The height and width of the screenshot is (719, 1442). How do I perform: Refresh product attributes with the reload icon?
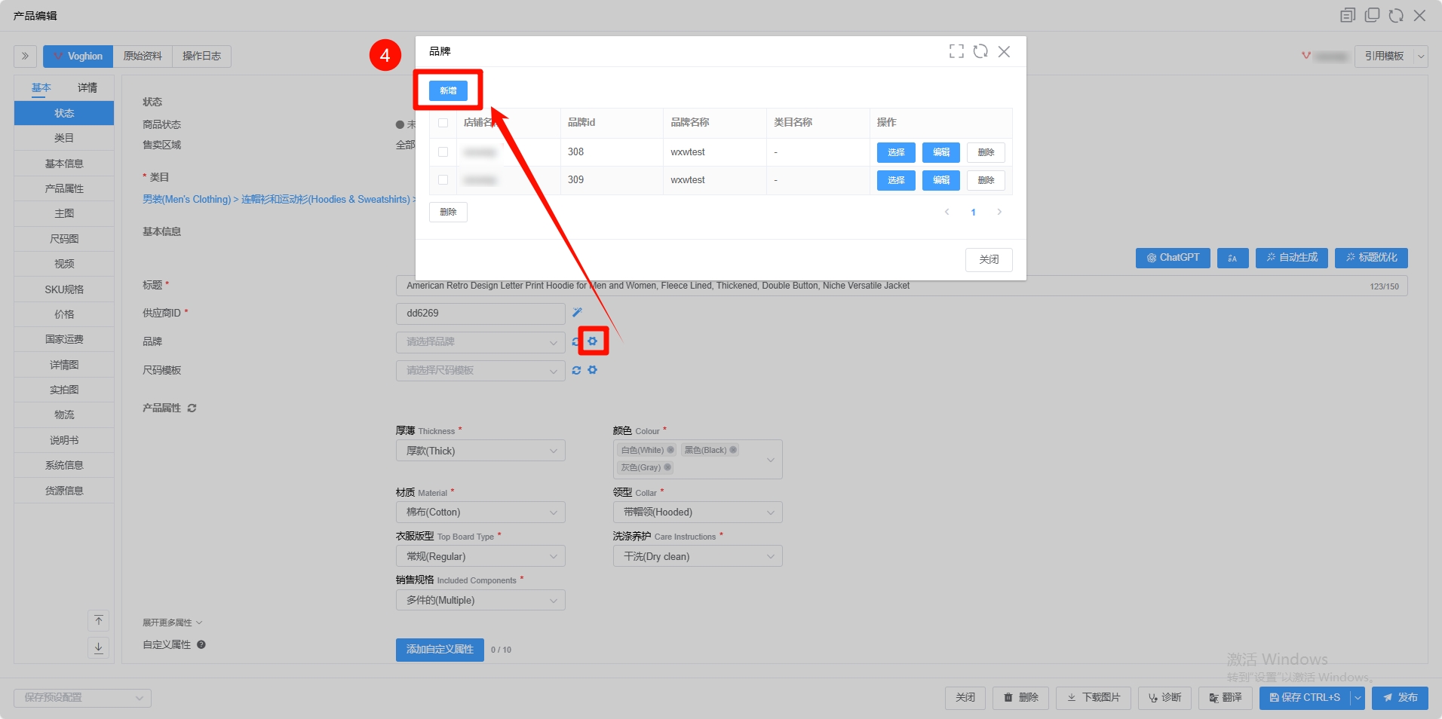point(192,408)
